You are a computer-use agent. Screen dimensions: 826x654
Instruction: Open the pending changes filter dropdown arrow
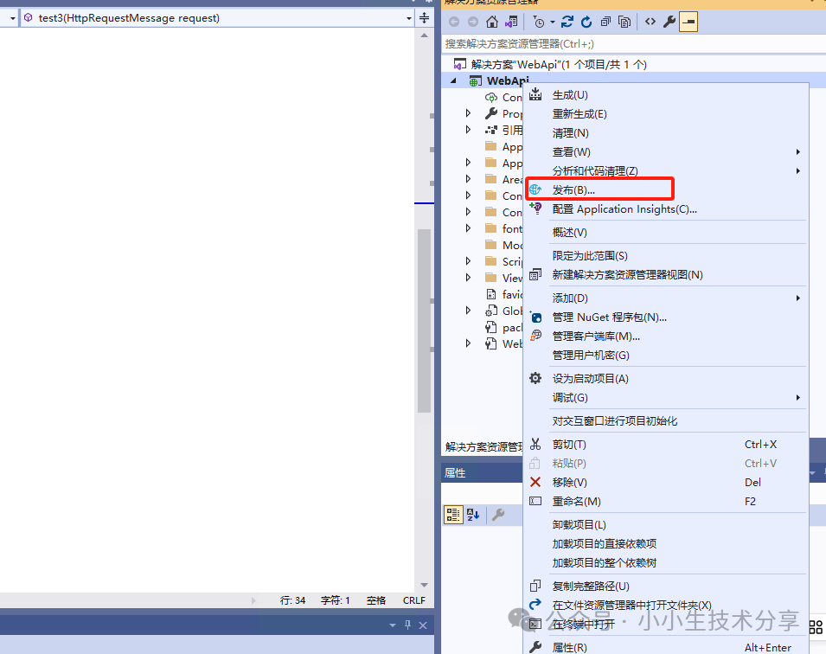coord(552,22)
